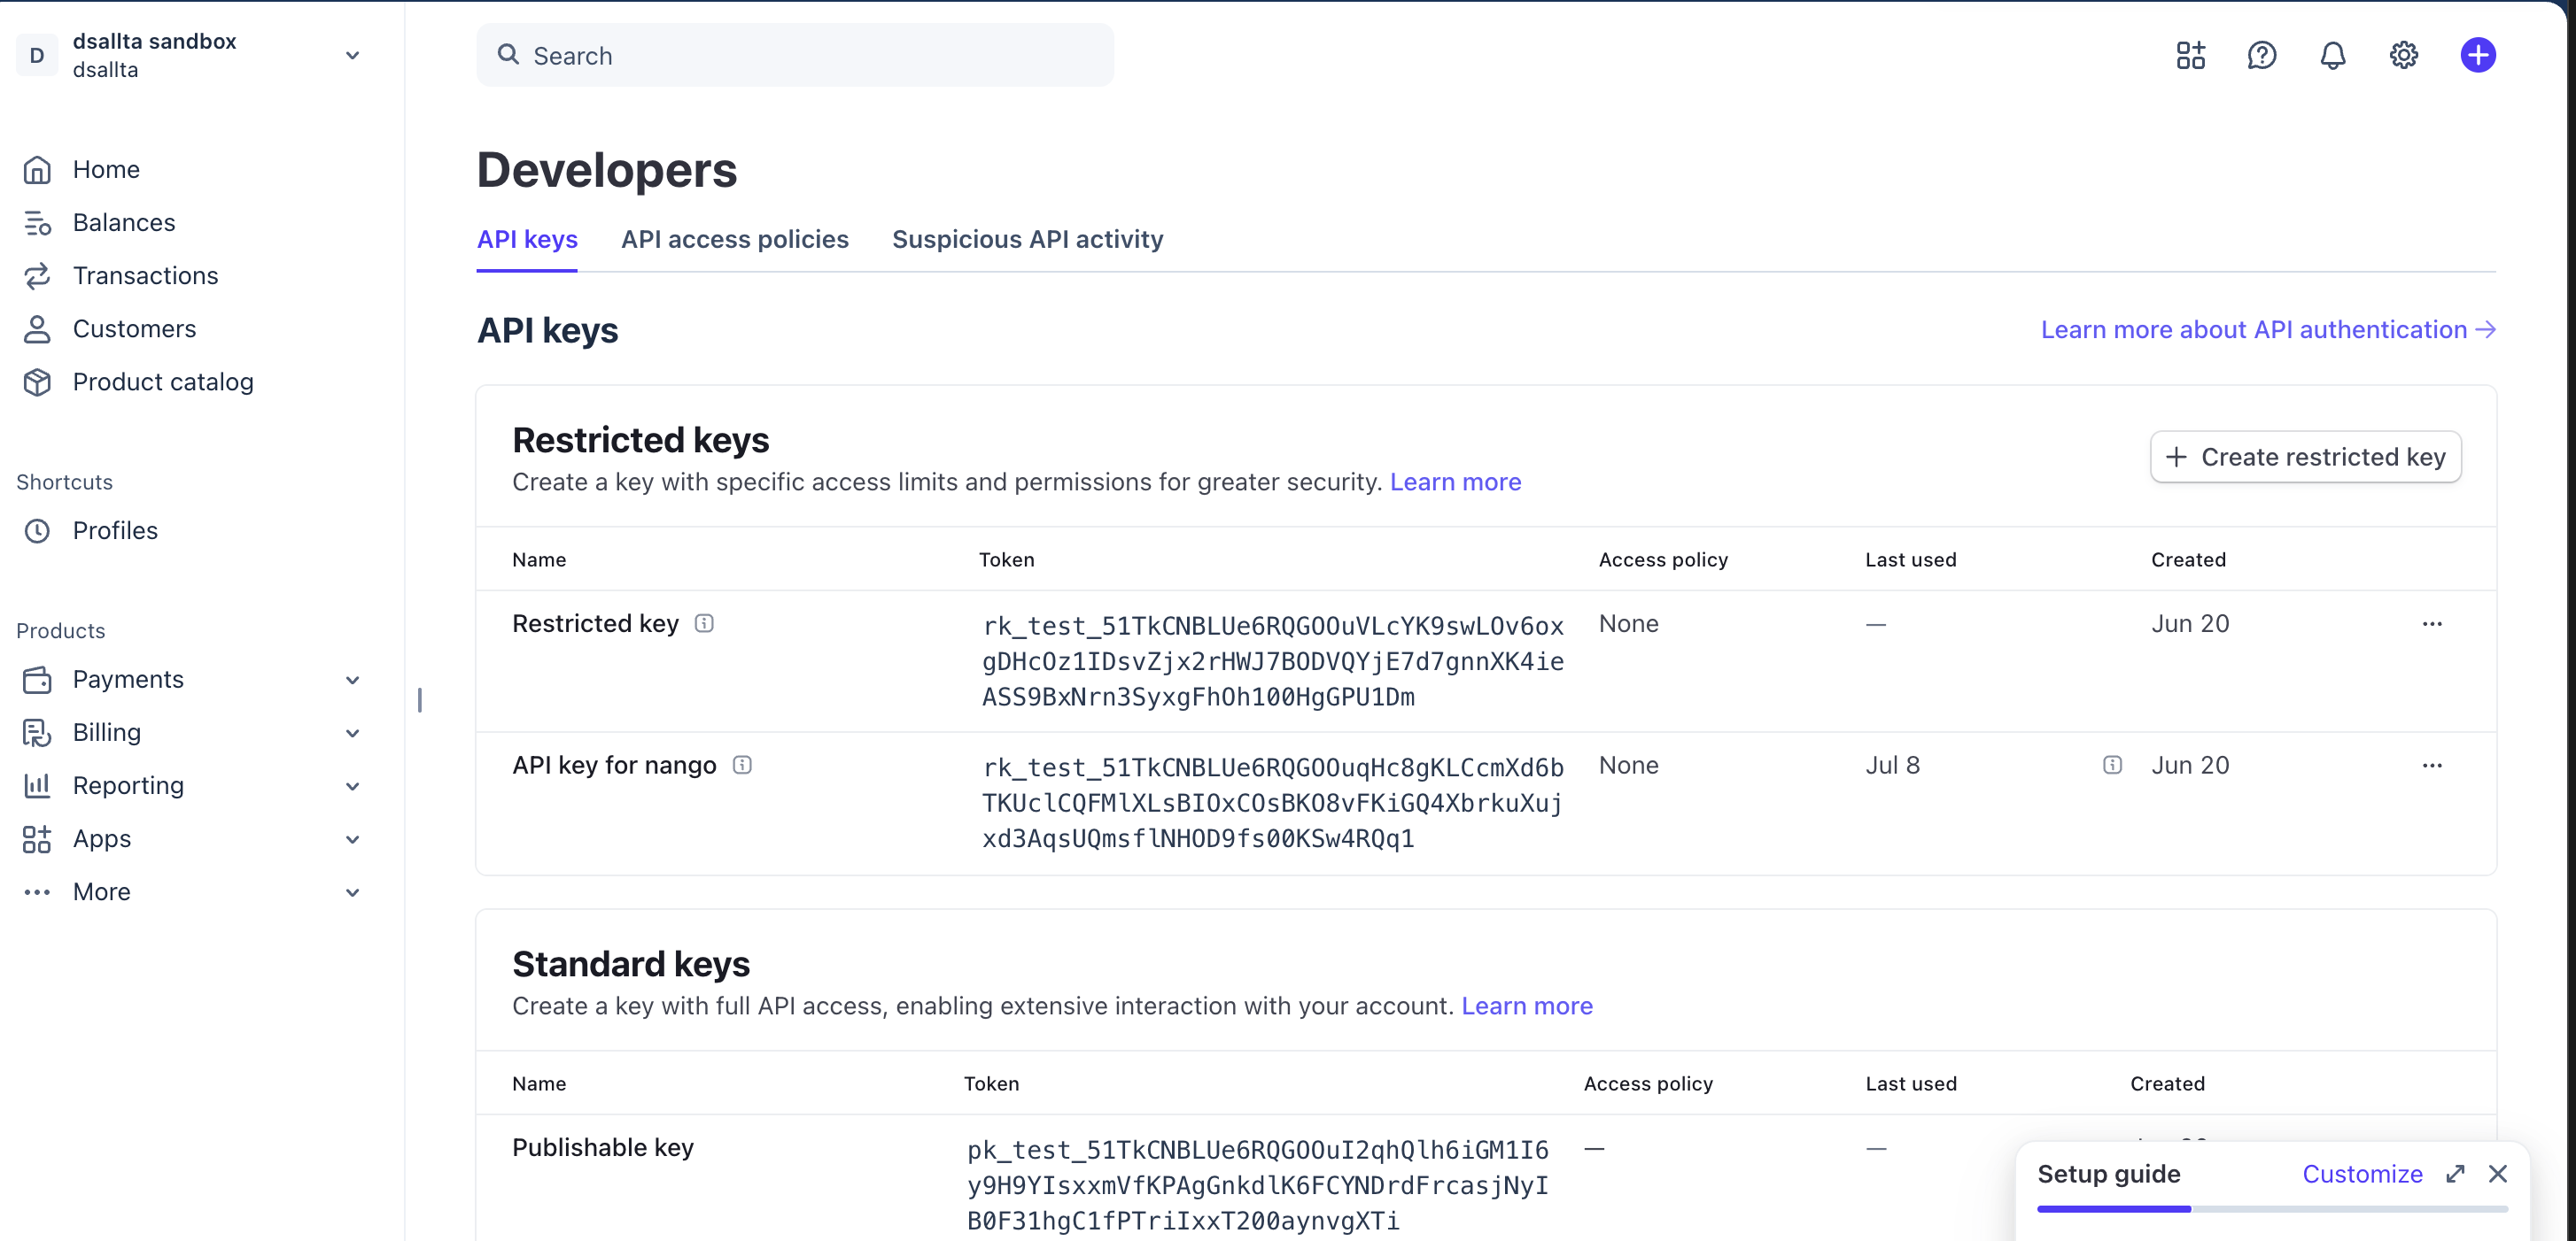Click Jun 20 created date for nango key
2576x1241 pixels.
(x=2190, y=766)
